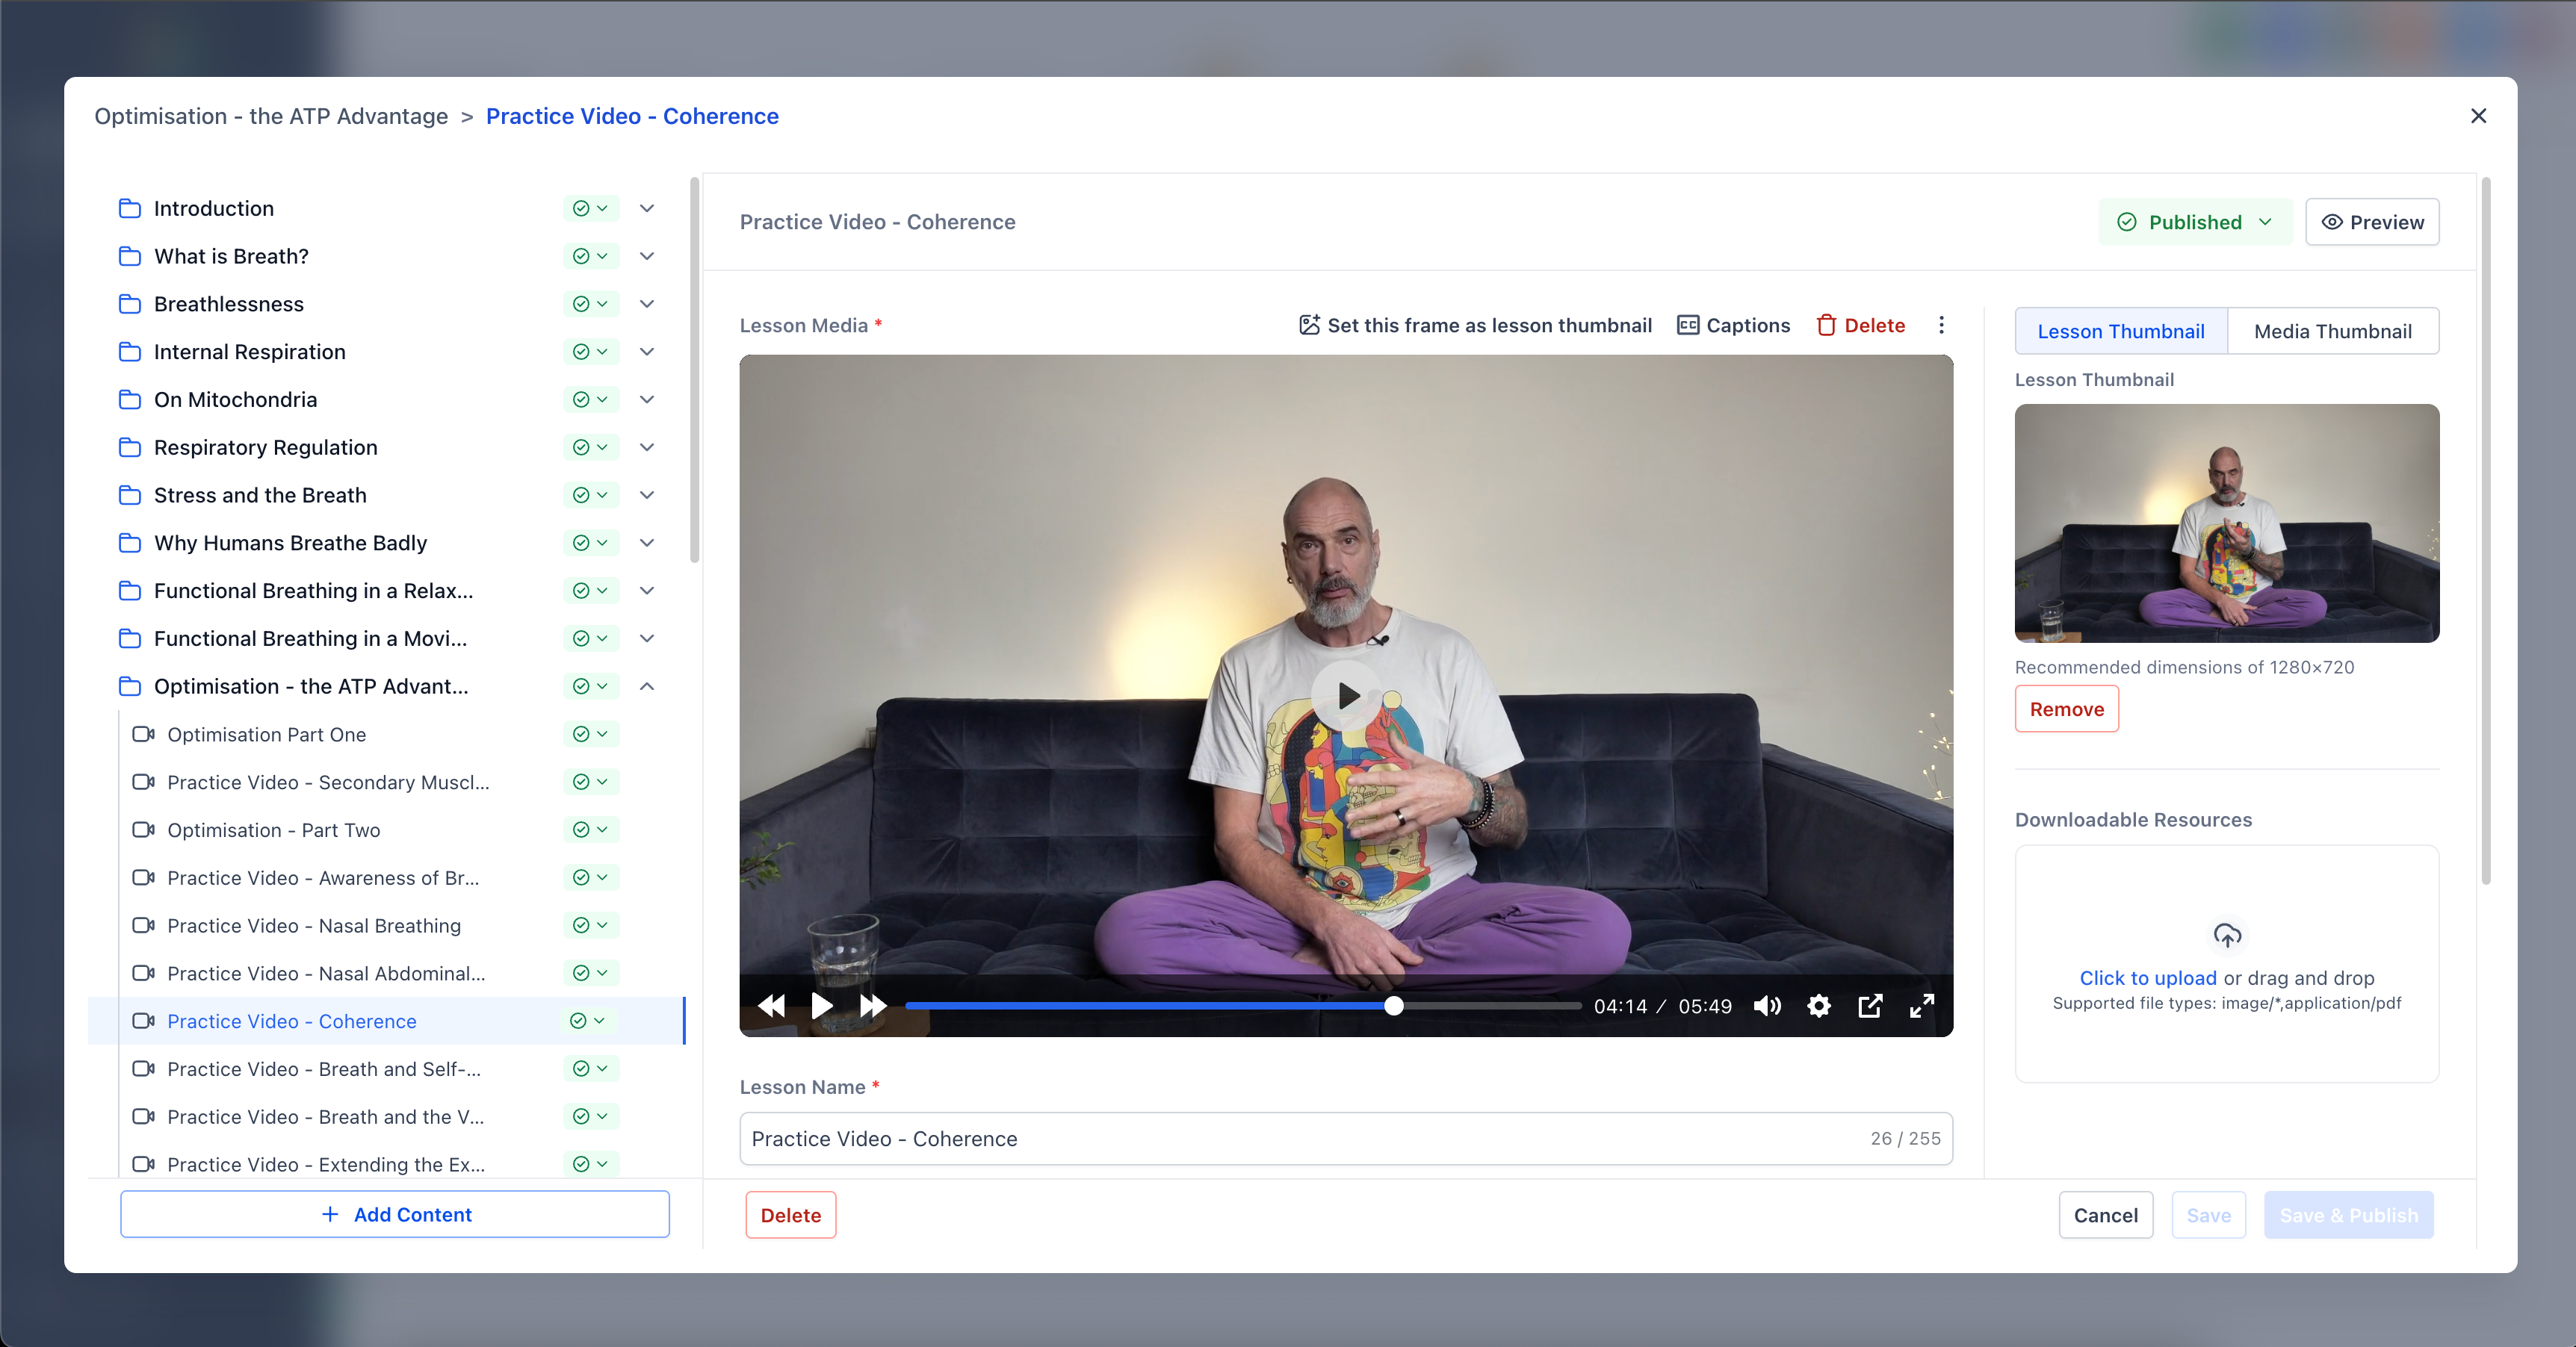Enter fullscreen on the video player
The height and width of the screenshot is (1347, 2576).
click(1921, 1007)
